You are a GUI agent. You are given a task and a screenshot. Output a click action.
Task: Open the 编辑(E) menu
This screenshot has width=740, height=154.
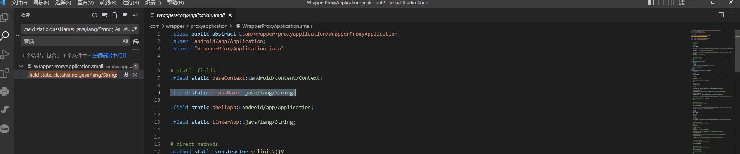pyautogui.click(x=41, y=3)
